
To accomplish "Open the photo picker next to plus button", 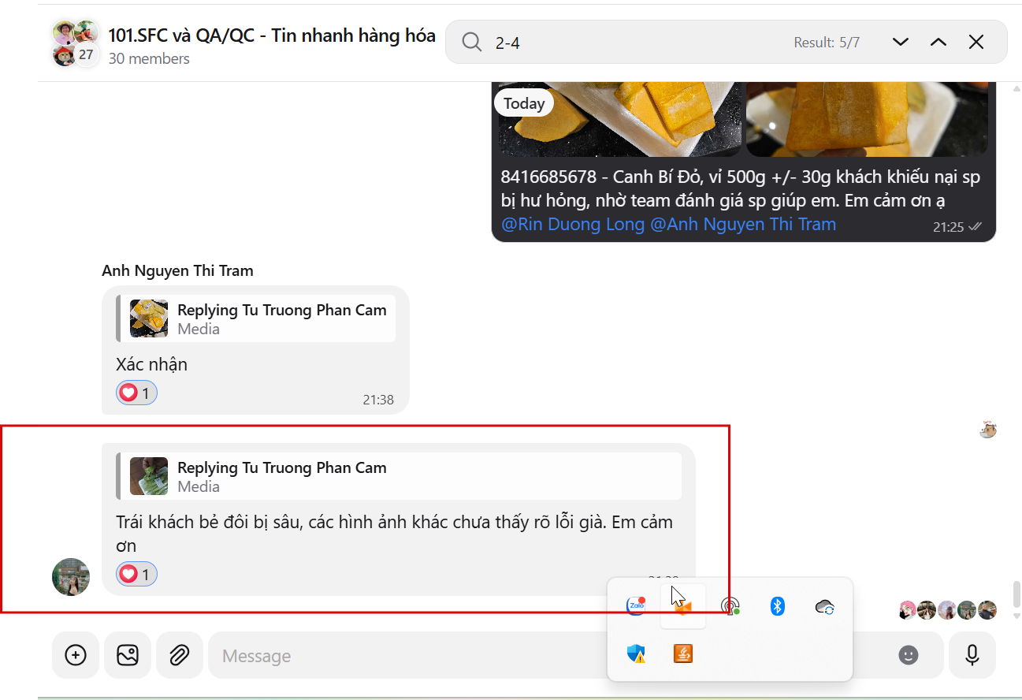I will (x=128, y=655).
